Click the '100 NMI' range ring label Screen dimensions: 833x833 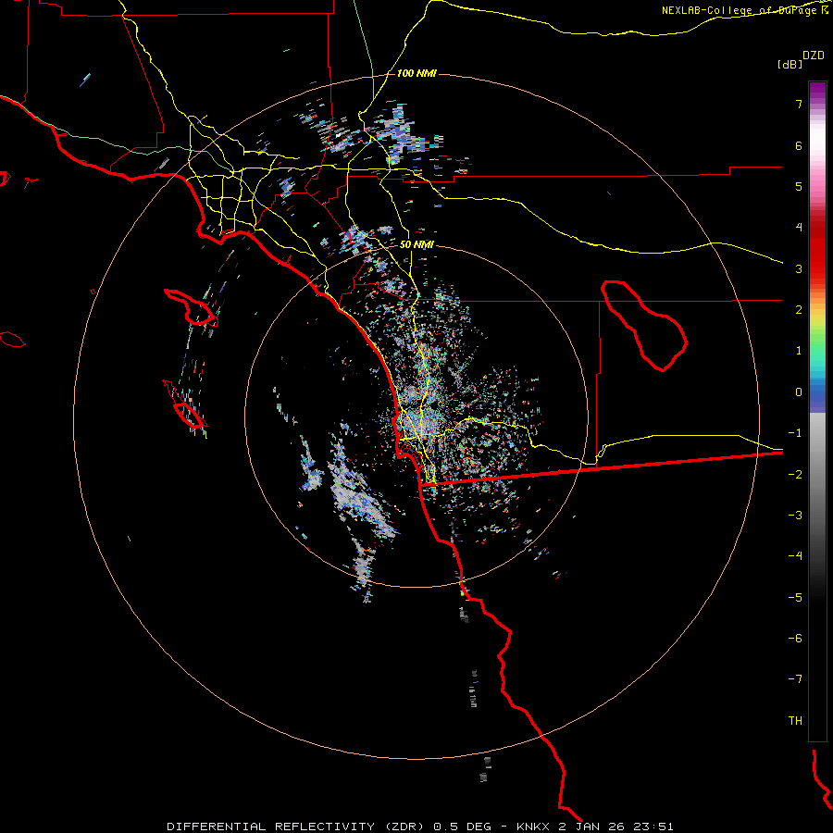(416, 73)
